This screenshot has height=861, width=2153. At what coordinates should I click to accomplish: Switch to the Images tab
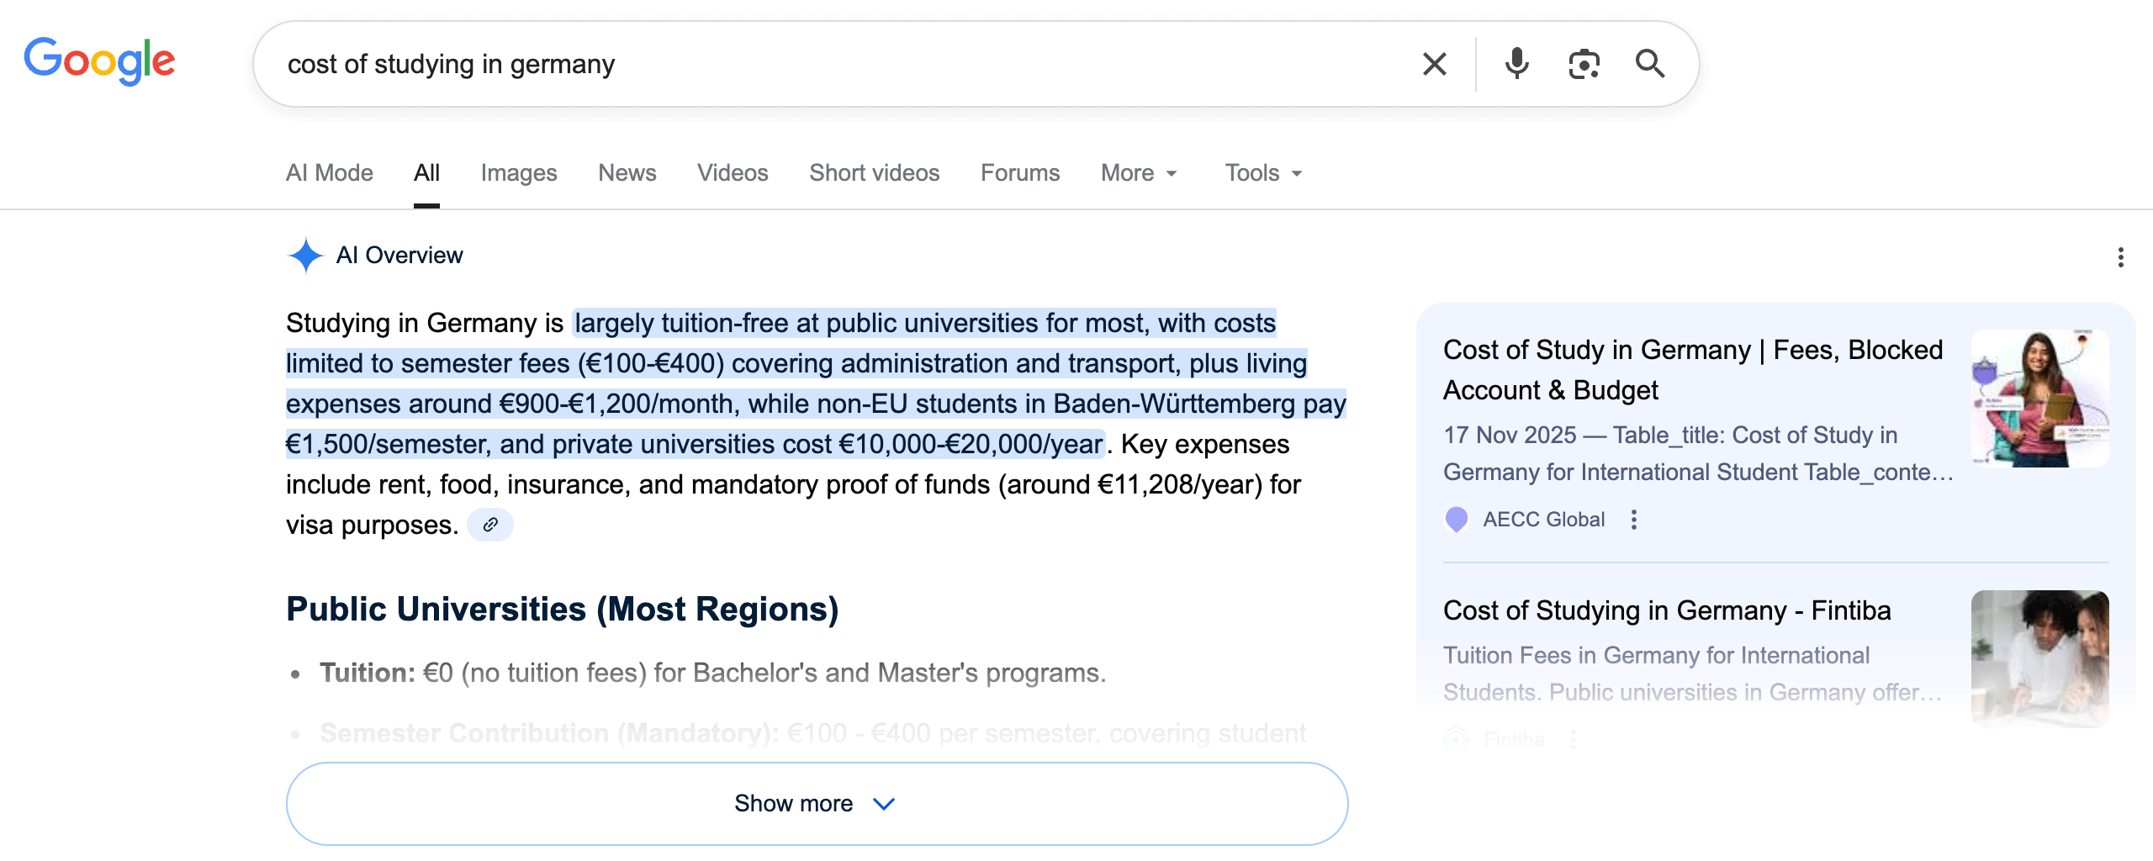(518, 173)
